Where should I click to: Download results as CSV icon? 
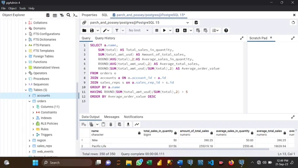(128, 125)
